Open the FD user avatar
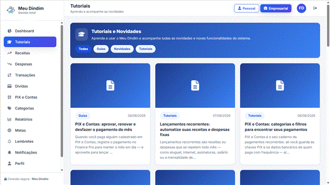 coord(301,8)
